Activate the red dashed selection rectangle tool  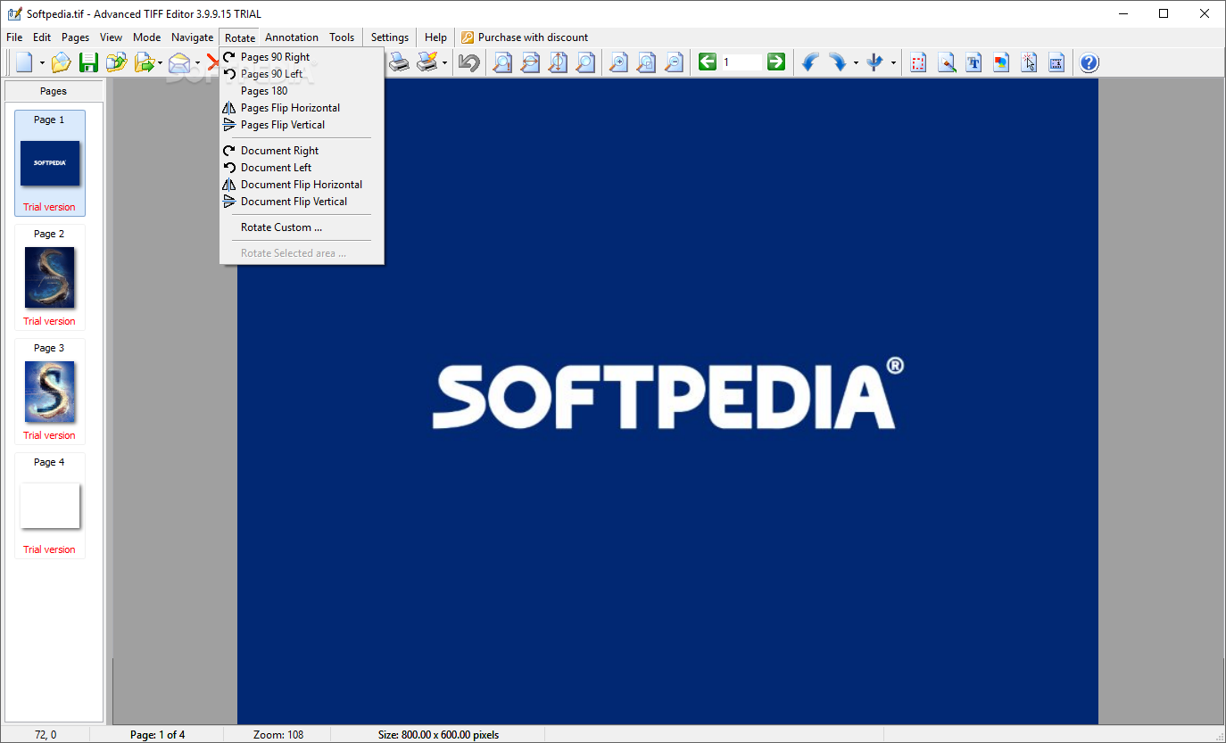(918, 62)
